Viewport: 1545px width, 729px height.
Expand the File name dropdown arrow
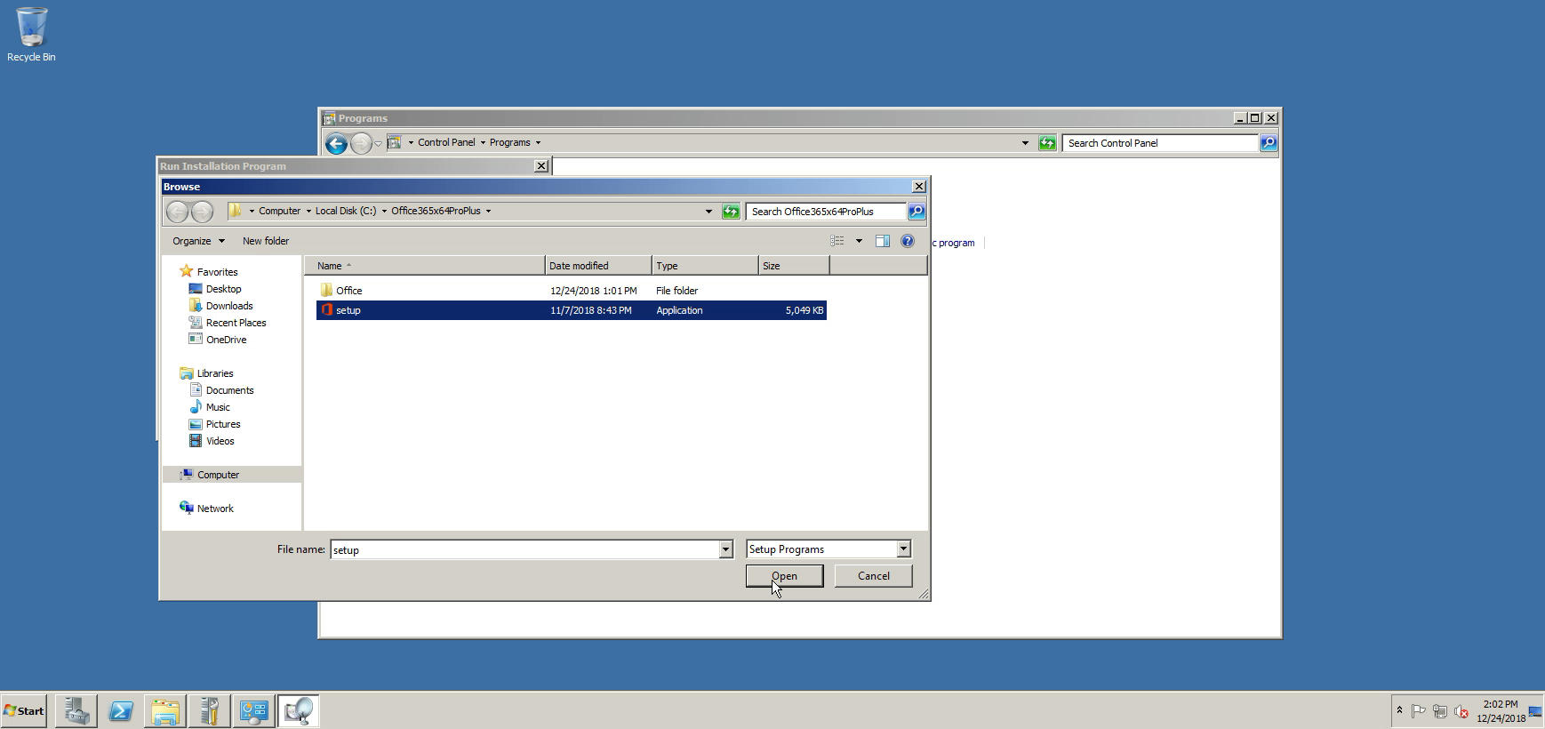[x=725, y=549]
